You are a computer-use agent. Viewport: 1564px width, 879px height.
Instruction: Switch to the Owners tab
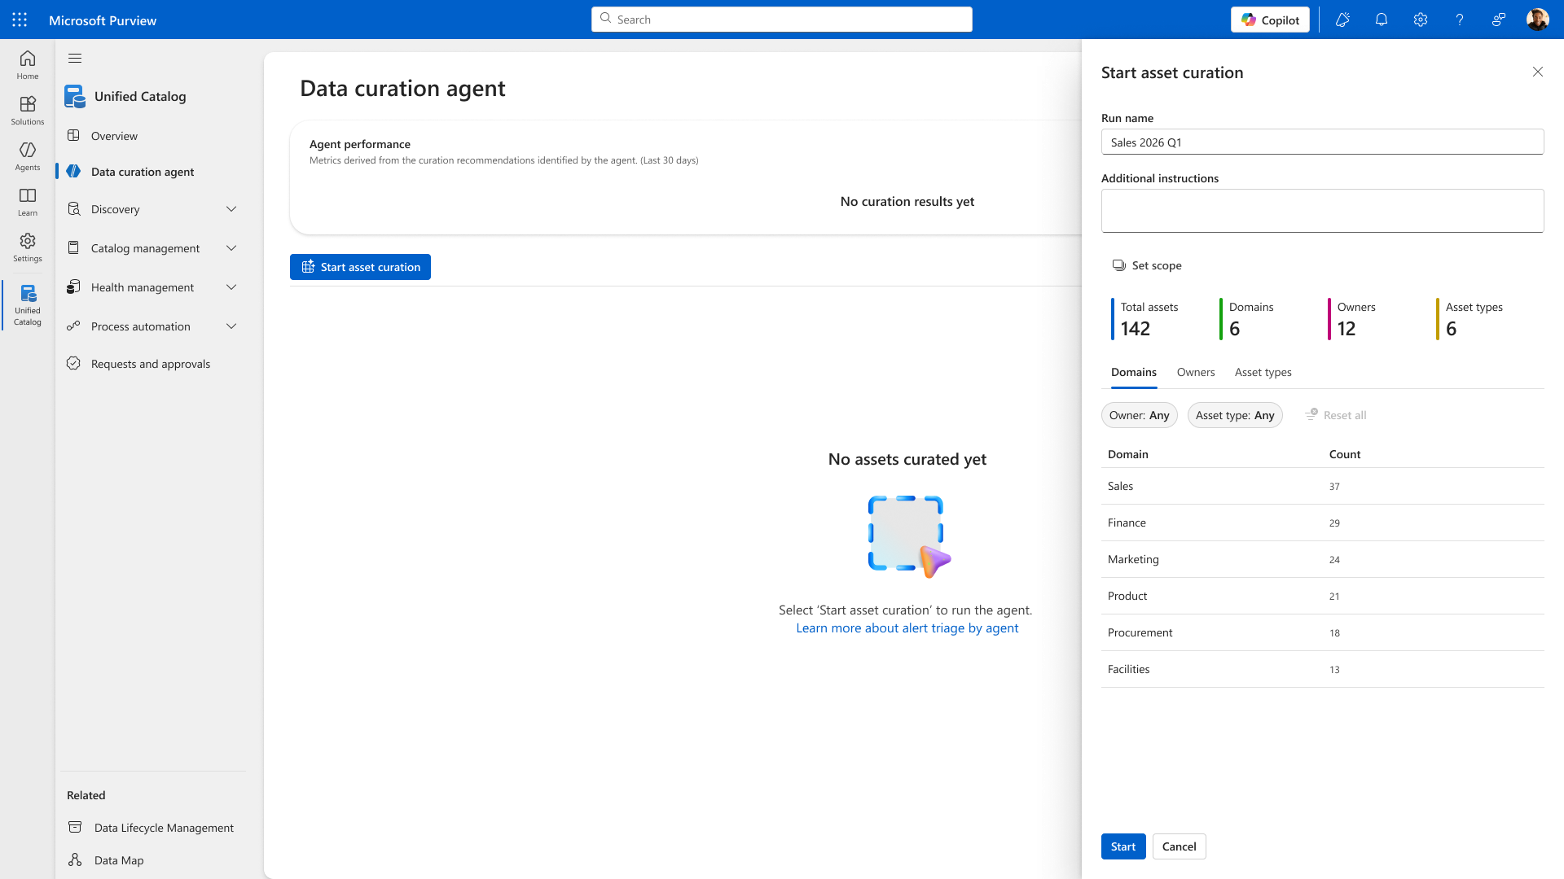pos(1196,372)
